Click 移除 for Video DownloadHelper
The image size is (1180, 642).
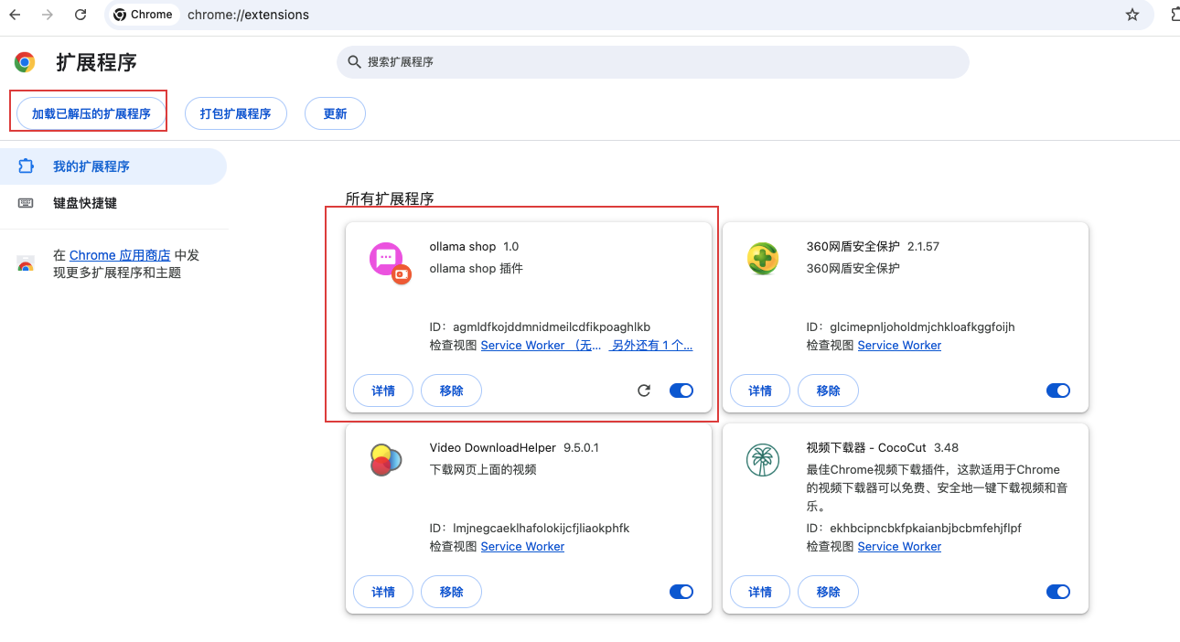click(x=451, y=592)
